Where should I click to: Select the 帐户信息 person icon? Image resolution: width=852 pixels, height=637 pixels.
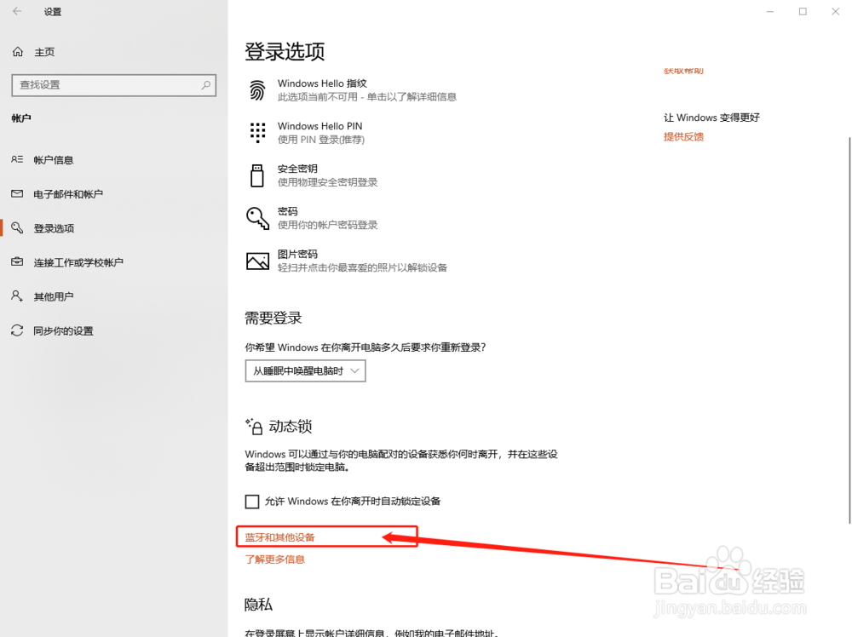coord(17,159)
